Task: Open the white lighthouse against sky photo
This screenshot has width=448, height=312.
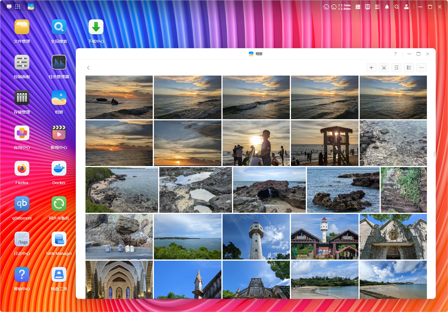Action: pyautogui.click(x=256, y=237)
